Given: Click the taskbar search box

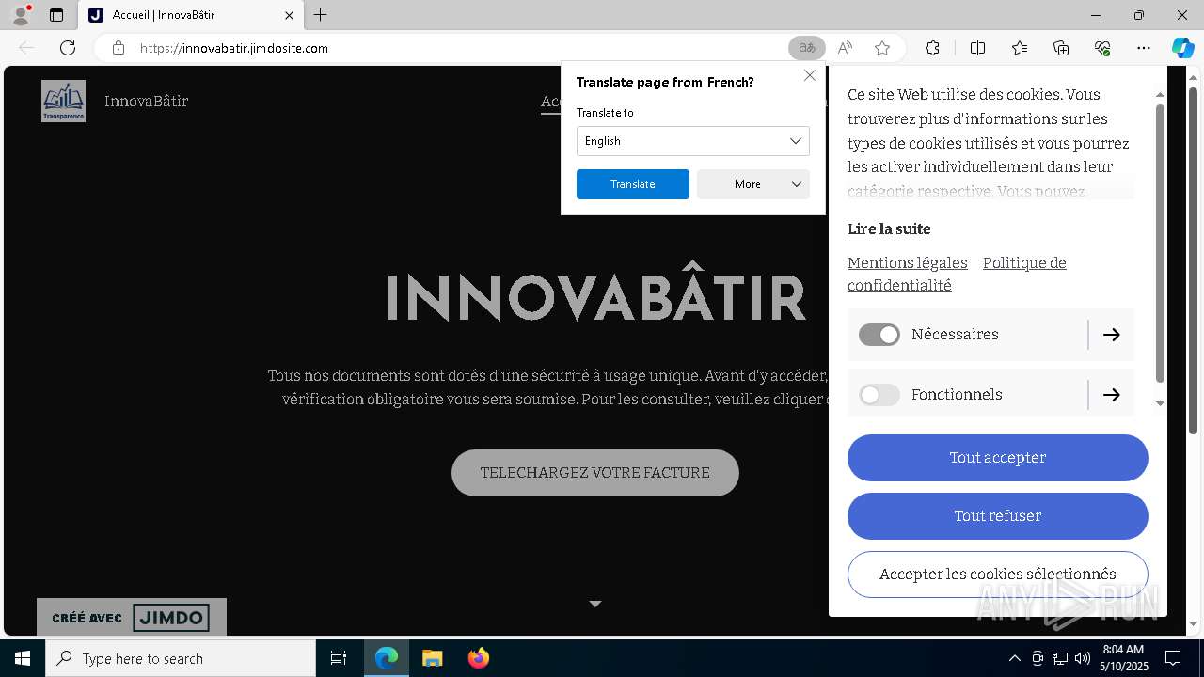Looking at the screenshot, I should coord(181,658).
